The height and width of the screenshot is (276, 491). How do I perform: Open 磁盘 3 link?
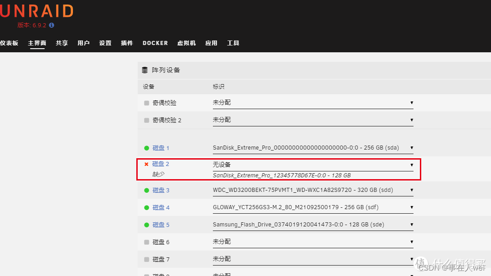(160, 191)
